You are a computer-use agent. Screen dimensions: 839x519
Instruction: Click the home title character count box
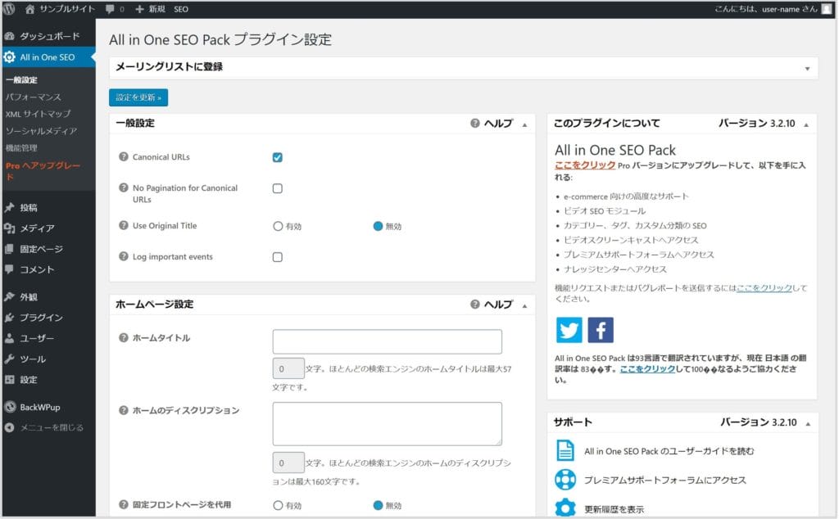pyautogui.click(x=288, y=368)
